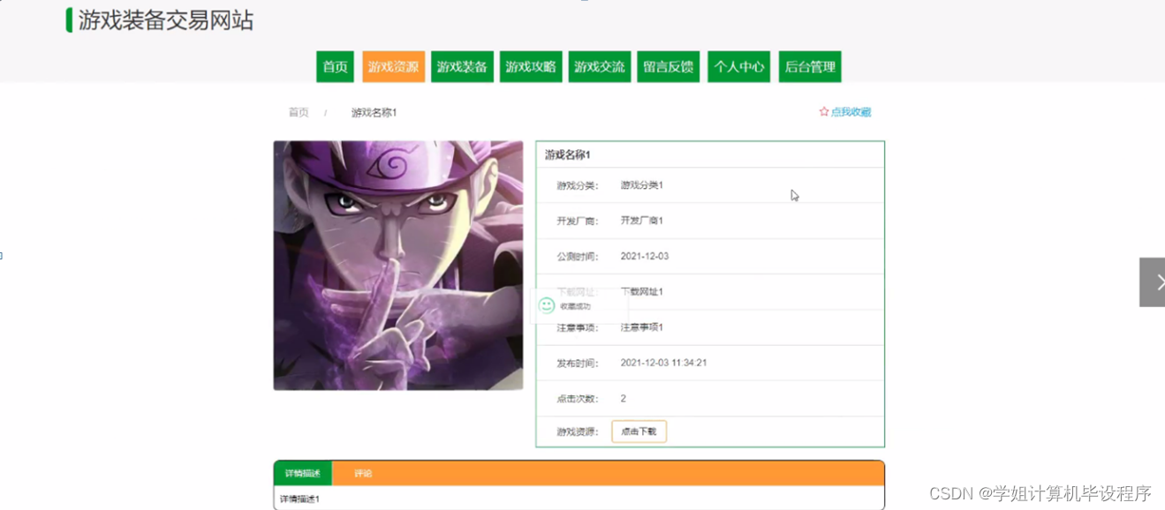Click the 开发厂商1 value
1165x510 pixels.
click(641, 221)
